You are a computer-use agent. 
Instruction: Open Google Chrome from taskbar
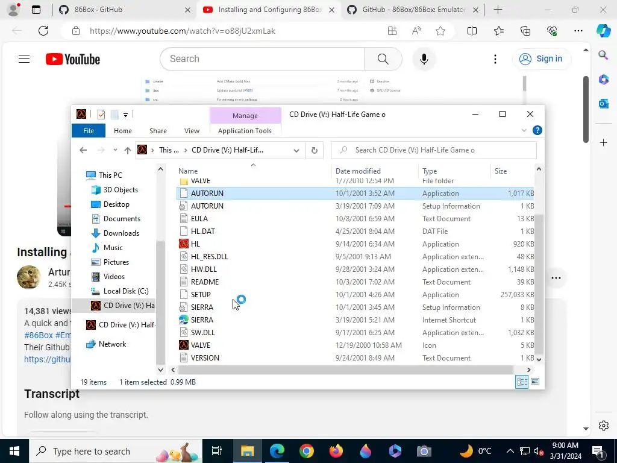pyautogui.click(x=307, y=451)
